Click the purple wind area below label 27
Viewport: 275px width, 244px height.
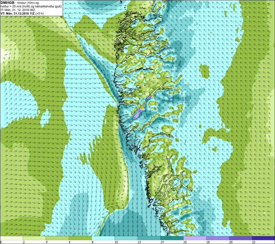[138, 114]
